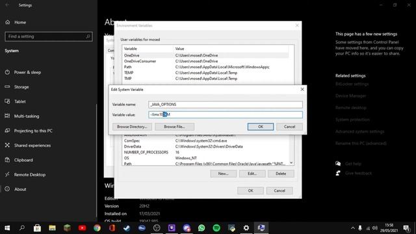Switch to System Properties taskbar icon
The image size is (416, 234).
point(261,228)
